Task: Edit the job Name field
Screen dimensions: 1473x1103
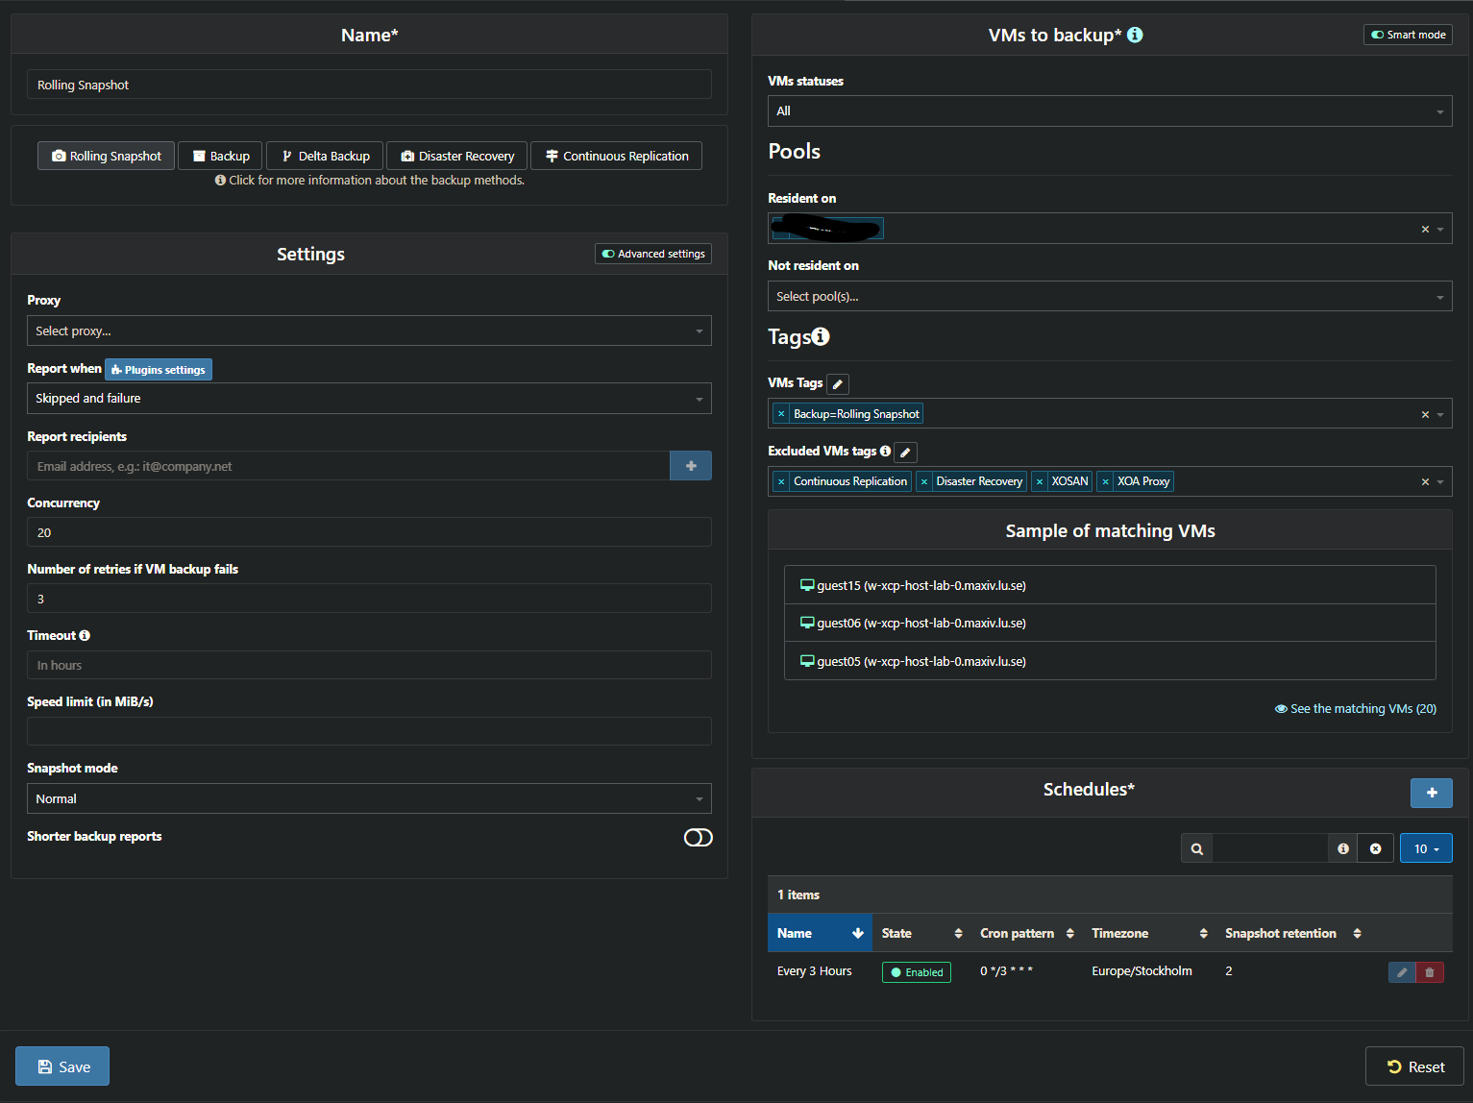Action: tap(369, 85)
